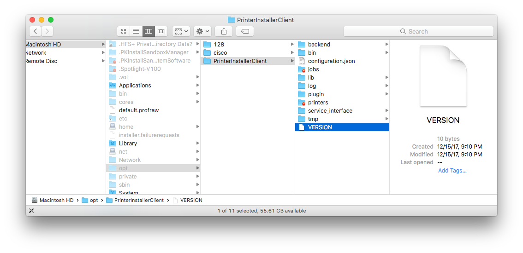This screenshot has height=253, width=523.
Task: Select the sbin folder
Action: pos(153,184)
